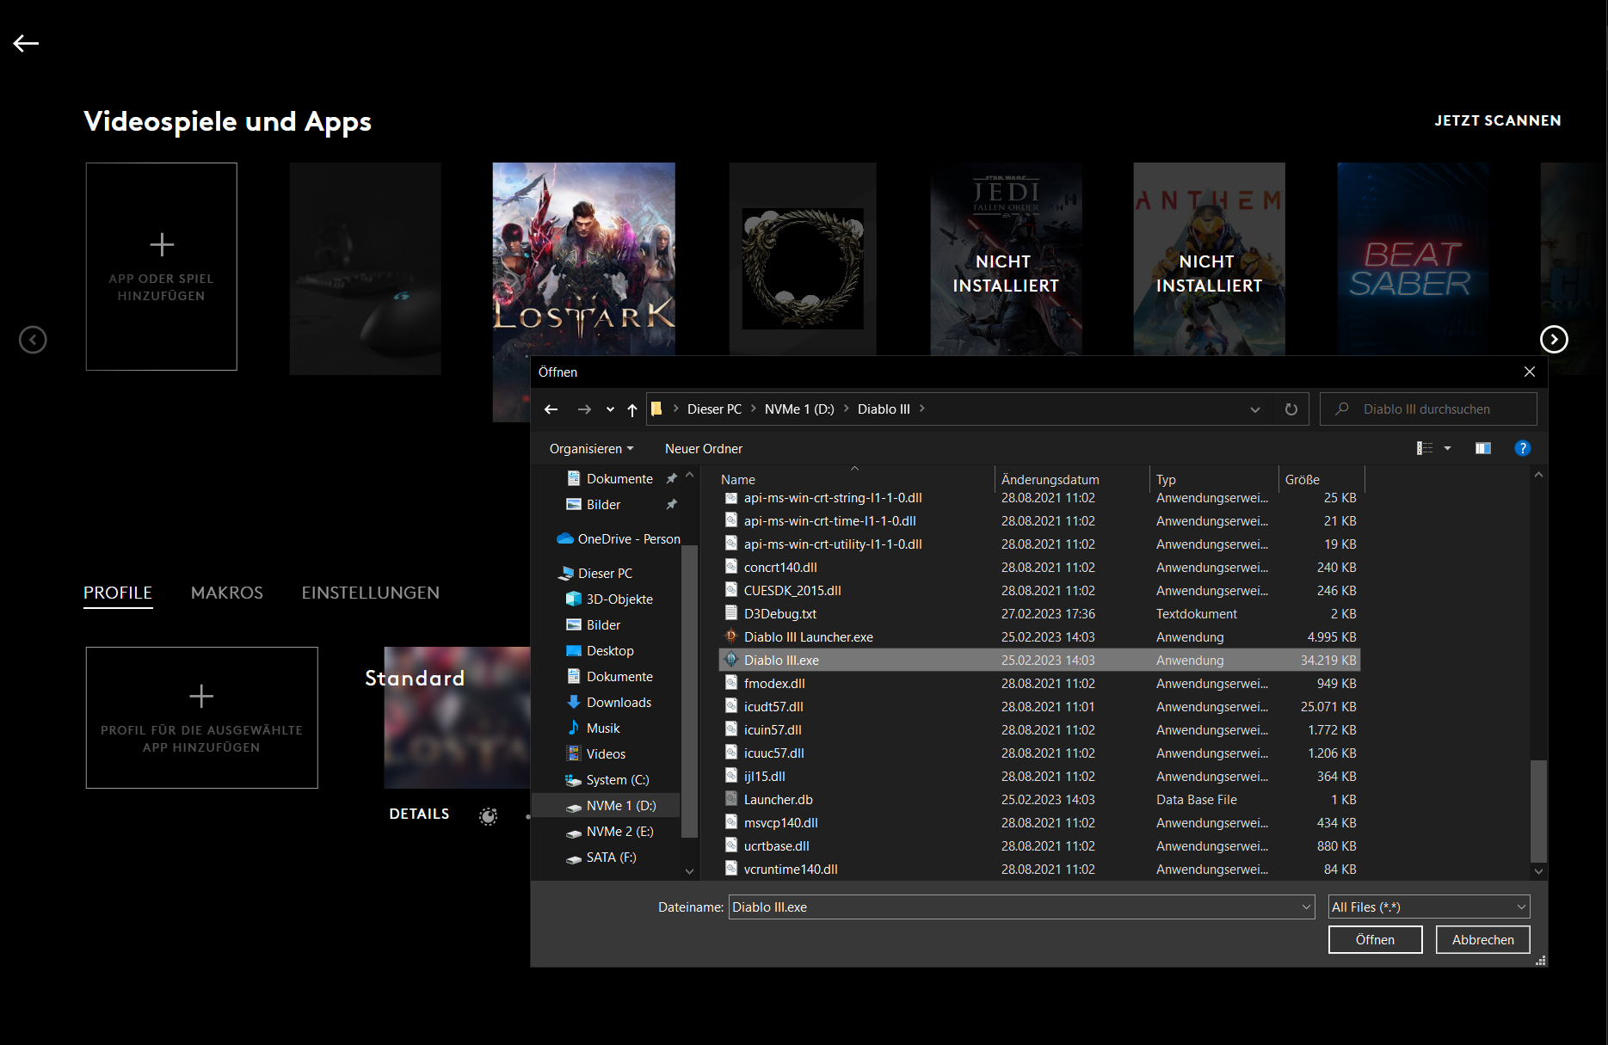Open file dialog help icon

coord(1523,448)
